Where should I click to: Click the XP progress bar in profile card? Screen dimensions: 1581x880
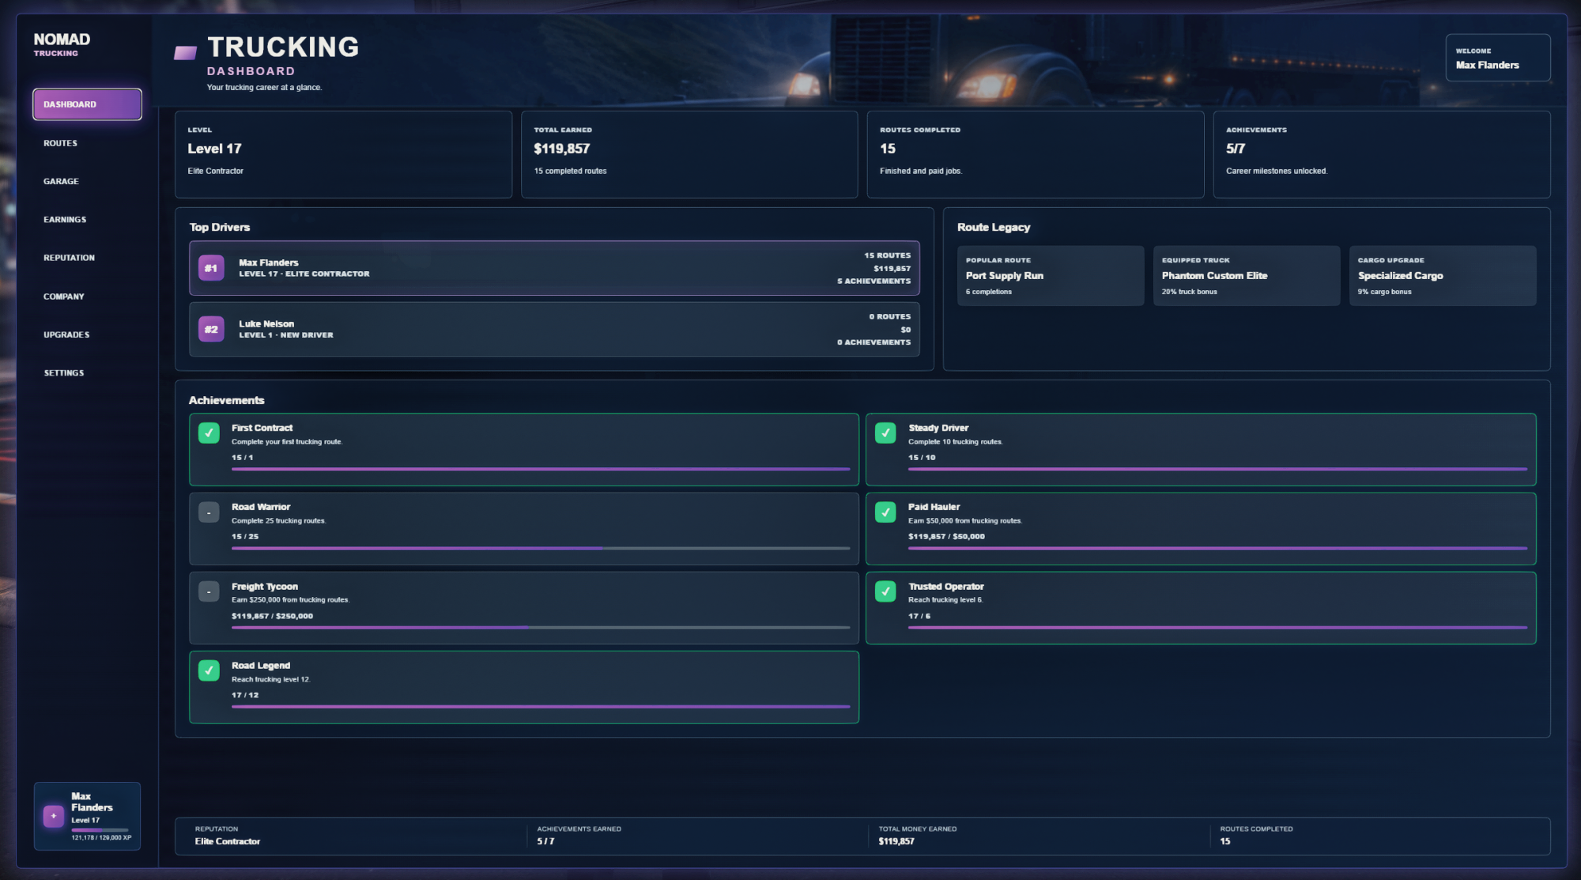coord(100,829)
